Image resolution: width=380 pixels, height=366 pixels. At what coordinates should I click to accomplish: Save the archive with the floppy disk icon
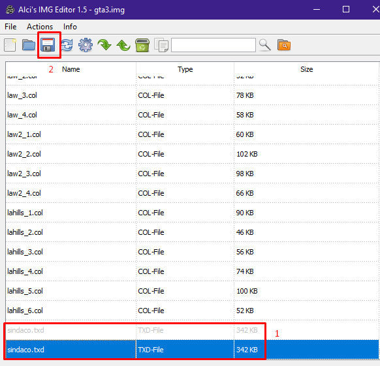[48, 45]
